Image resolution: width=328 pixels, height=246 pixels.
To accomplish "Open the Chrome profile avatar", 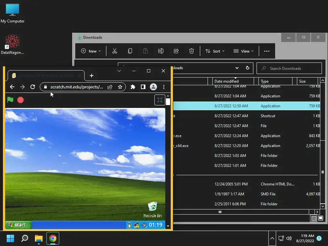I will pos(153,87).
